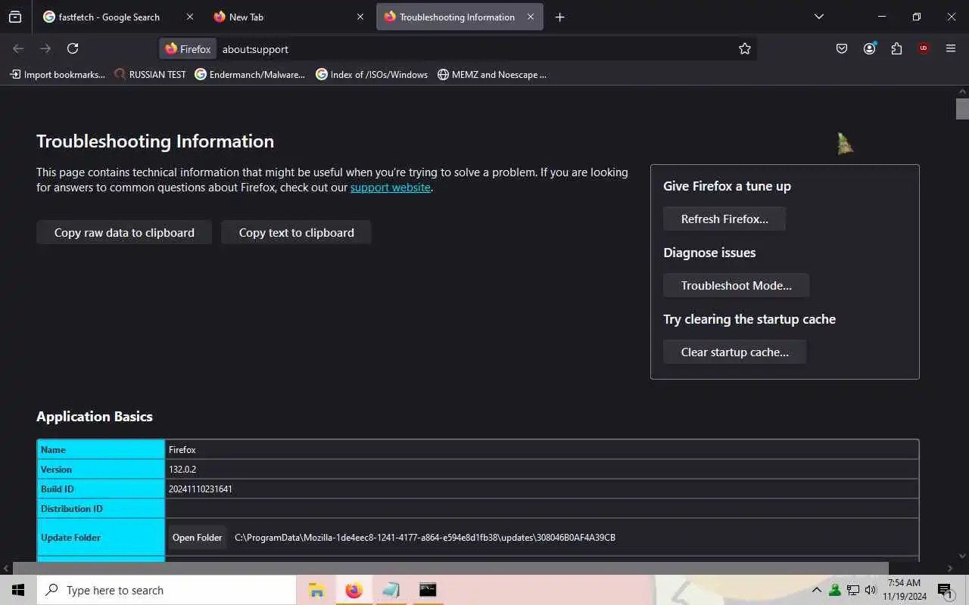Open the Action Center notifications
Viewport: 969px width, 605px height.
click(944, 590)
